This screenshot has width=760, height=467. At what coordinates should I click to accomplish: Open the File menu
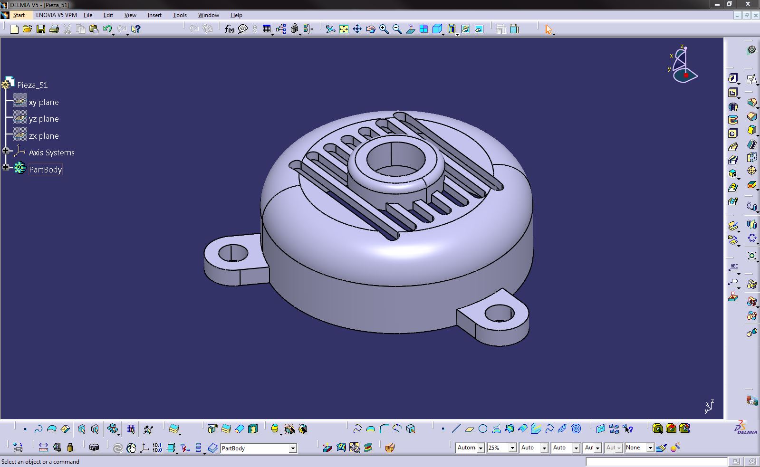(x=88, y=15)
